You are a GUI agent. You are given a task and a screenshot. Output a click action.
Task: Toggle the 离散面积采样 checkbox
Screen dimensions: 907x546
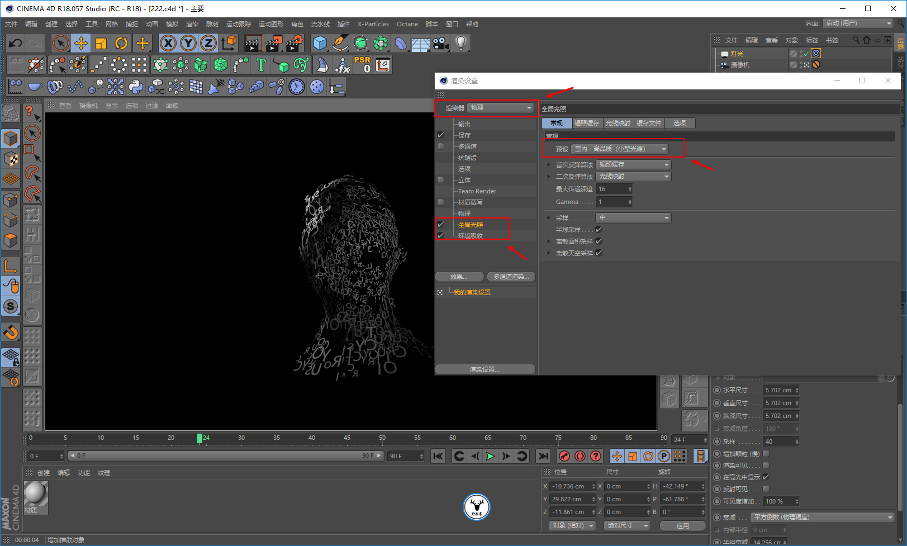599,241
